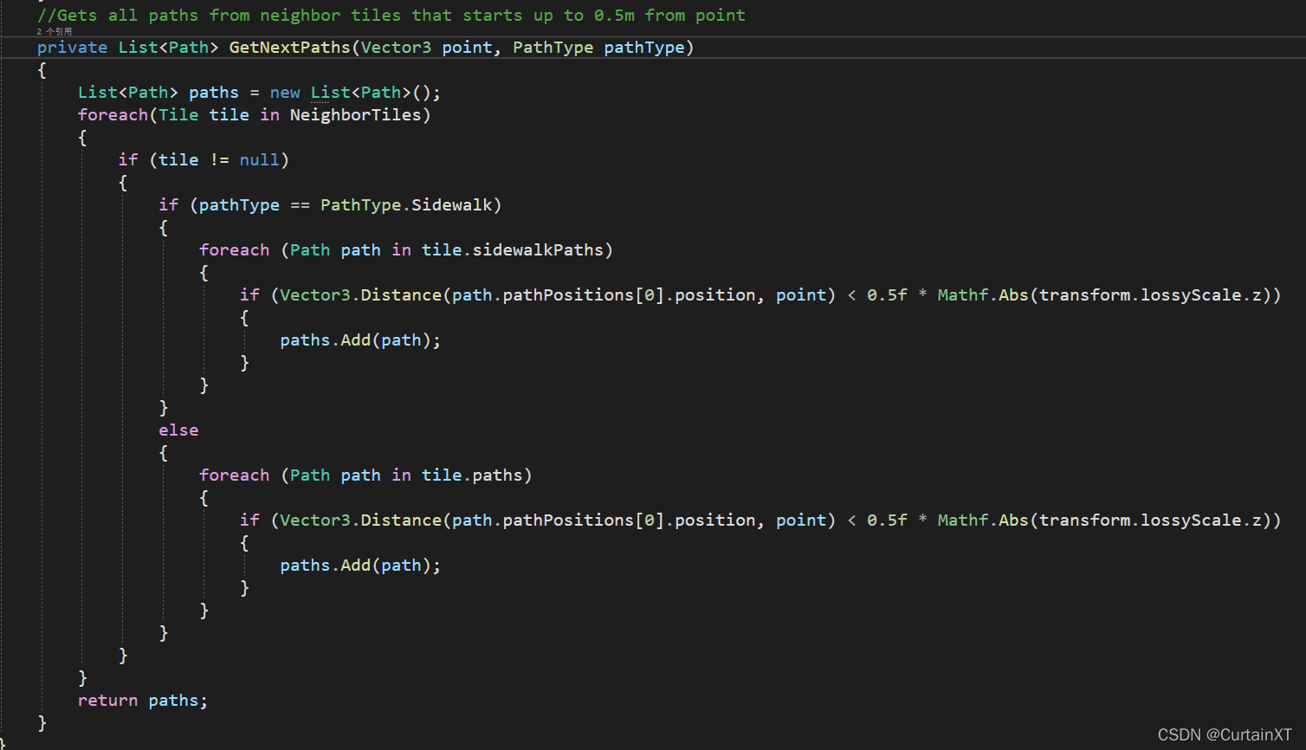The width and height of the screenshot is (1306, 750).
Task: Click 'Sidewalk' enum member in condition
Action: pyautogui.click(x=451, y=204)
